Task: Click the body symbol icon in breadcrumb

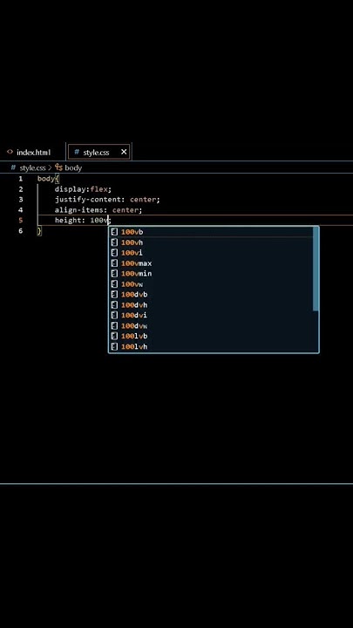Action: [59, 167]
